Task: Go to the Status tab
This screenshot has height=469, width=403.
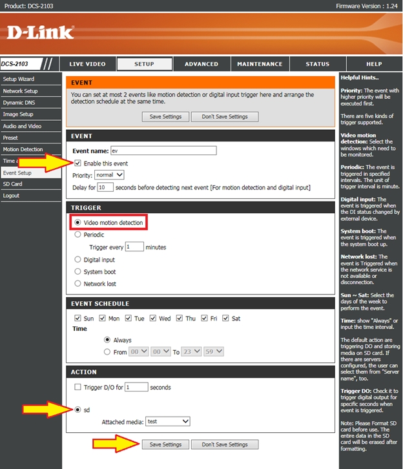Action: click(x=317, y=64)
